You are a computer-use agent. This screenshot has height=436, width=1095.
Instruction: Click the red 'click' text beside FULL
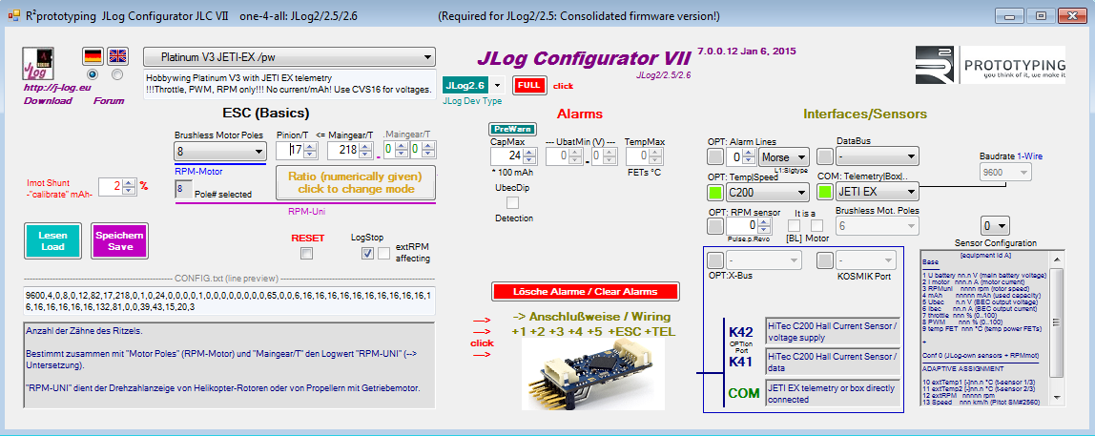564,86
